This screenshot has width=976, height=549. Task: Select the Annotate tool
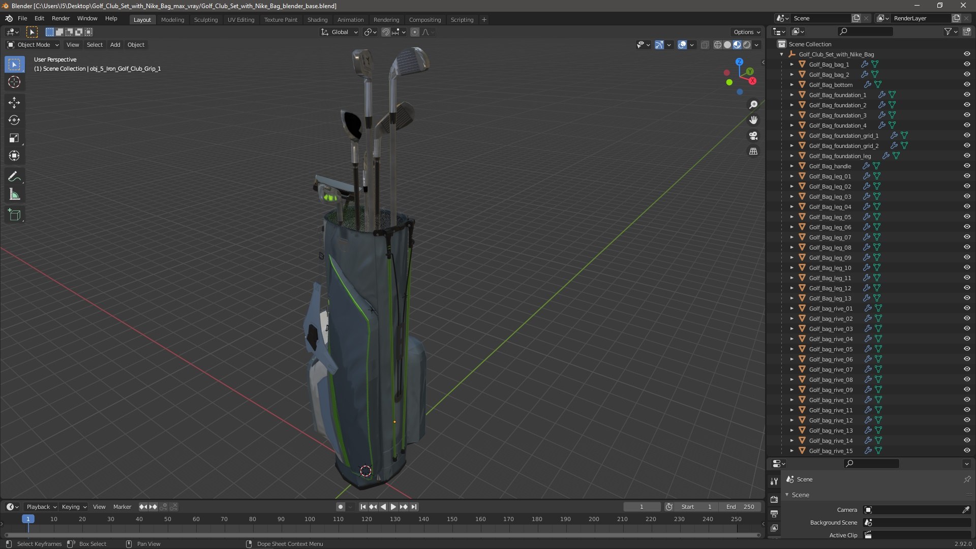click(14, 177)
